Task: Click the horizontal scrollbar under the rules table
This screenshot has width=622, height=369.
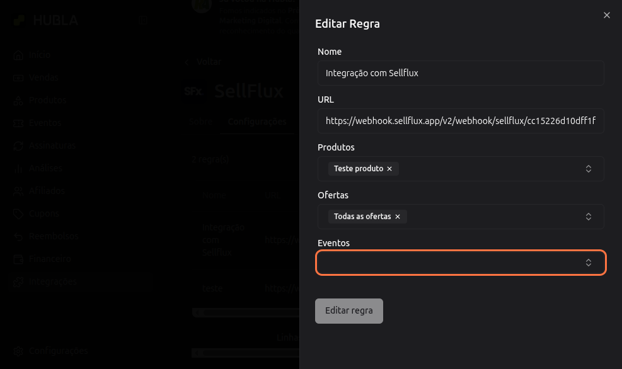Action: pyautogui.click(x=246, y=312)
